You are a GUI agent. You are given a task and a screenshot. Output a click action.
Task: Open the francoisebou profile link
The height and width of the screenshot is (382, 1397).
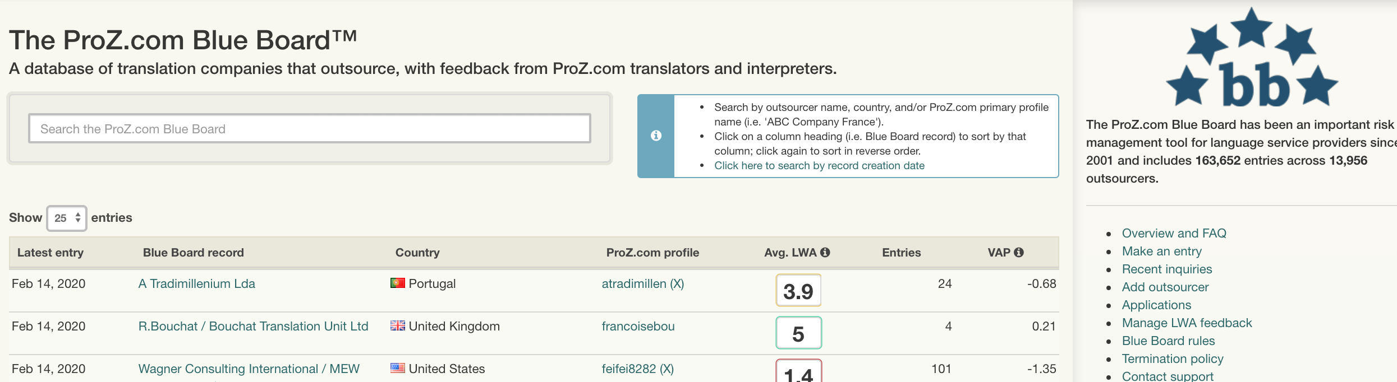(x=638, y=326)
